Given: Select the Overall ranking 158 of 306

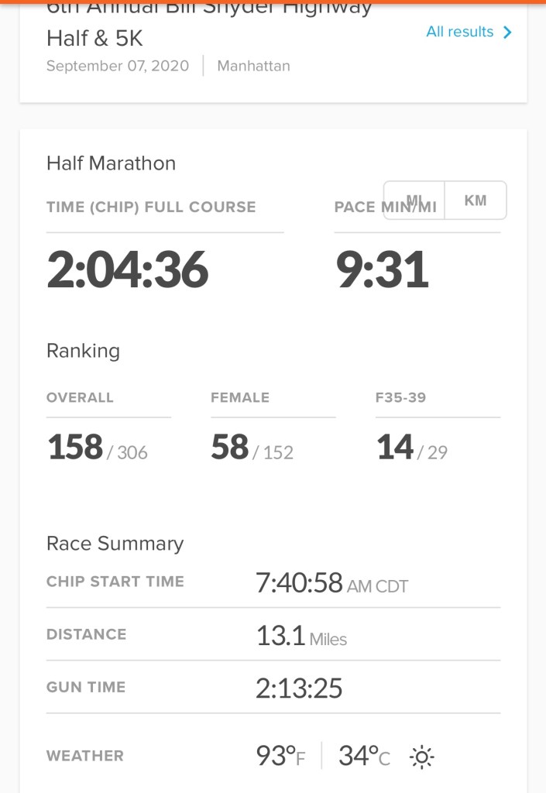Looking at the screenshot, I should point(98,448).
